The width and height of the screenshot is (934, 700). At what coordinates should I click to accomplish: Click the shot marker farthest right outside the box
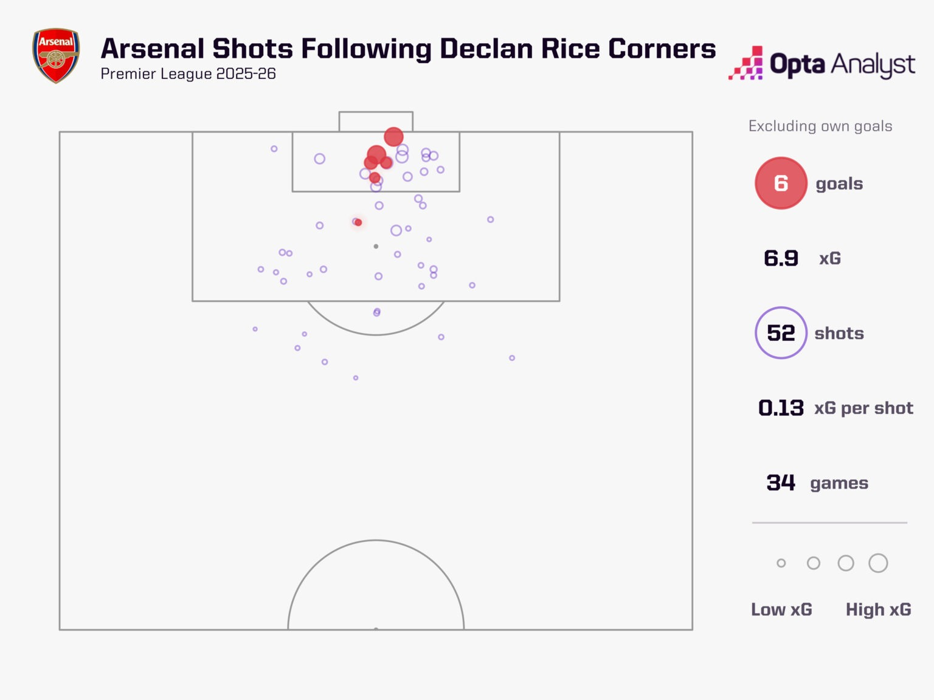[x=512, y=358]
